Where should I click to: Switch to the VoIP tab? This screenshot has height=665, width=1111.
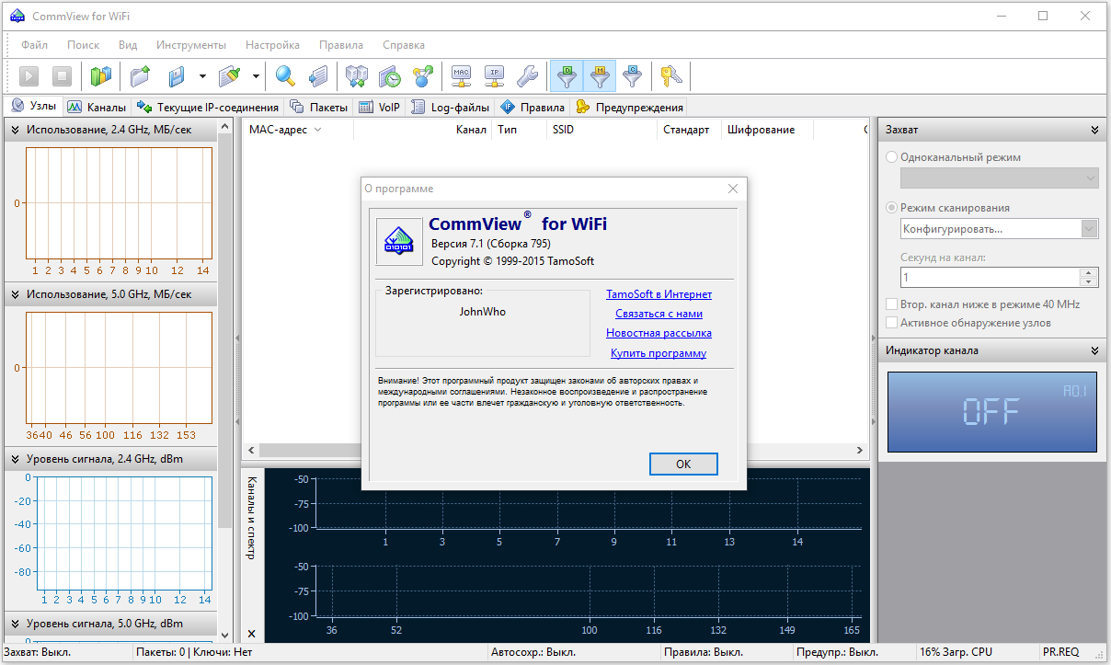(x=380, y=107)
